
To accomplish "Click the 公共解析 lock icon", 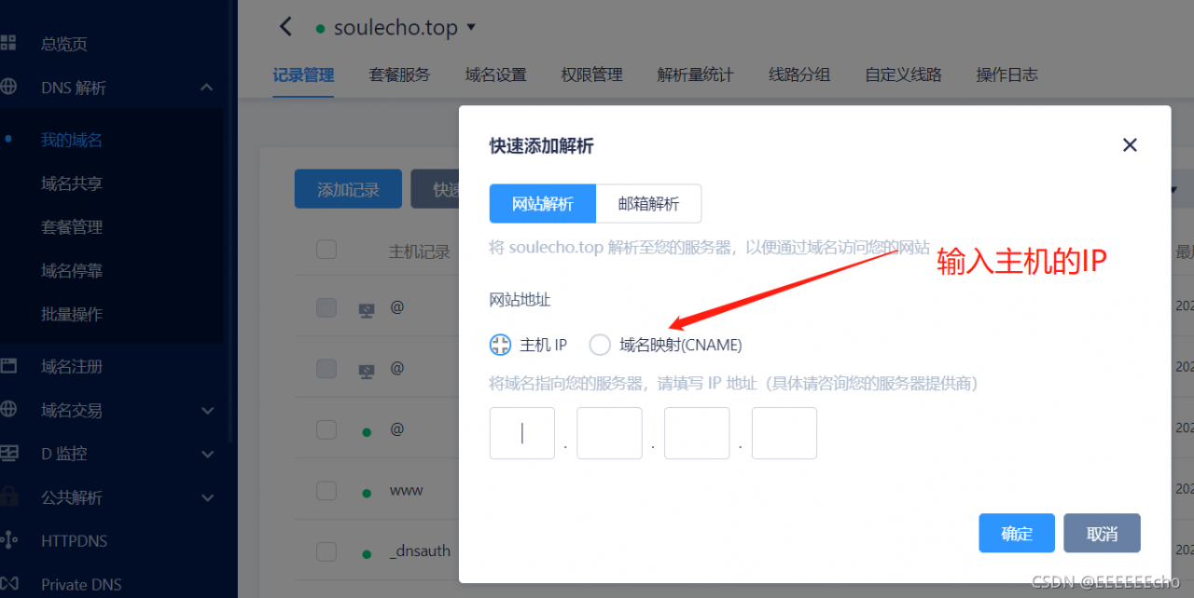I will 8,496.
